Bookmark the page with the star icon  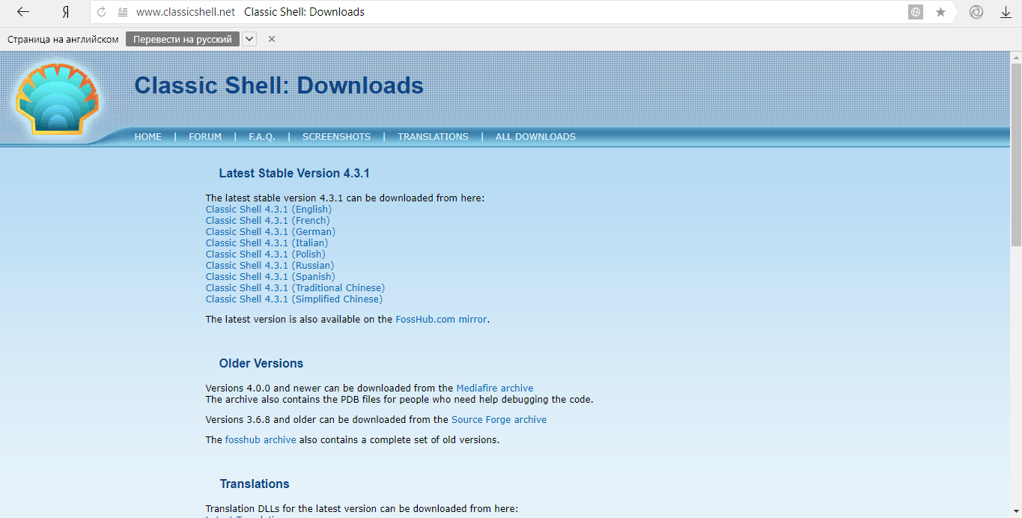click(941, 12)
